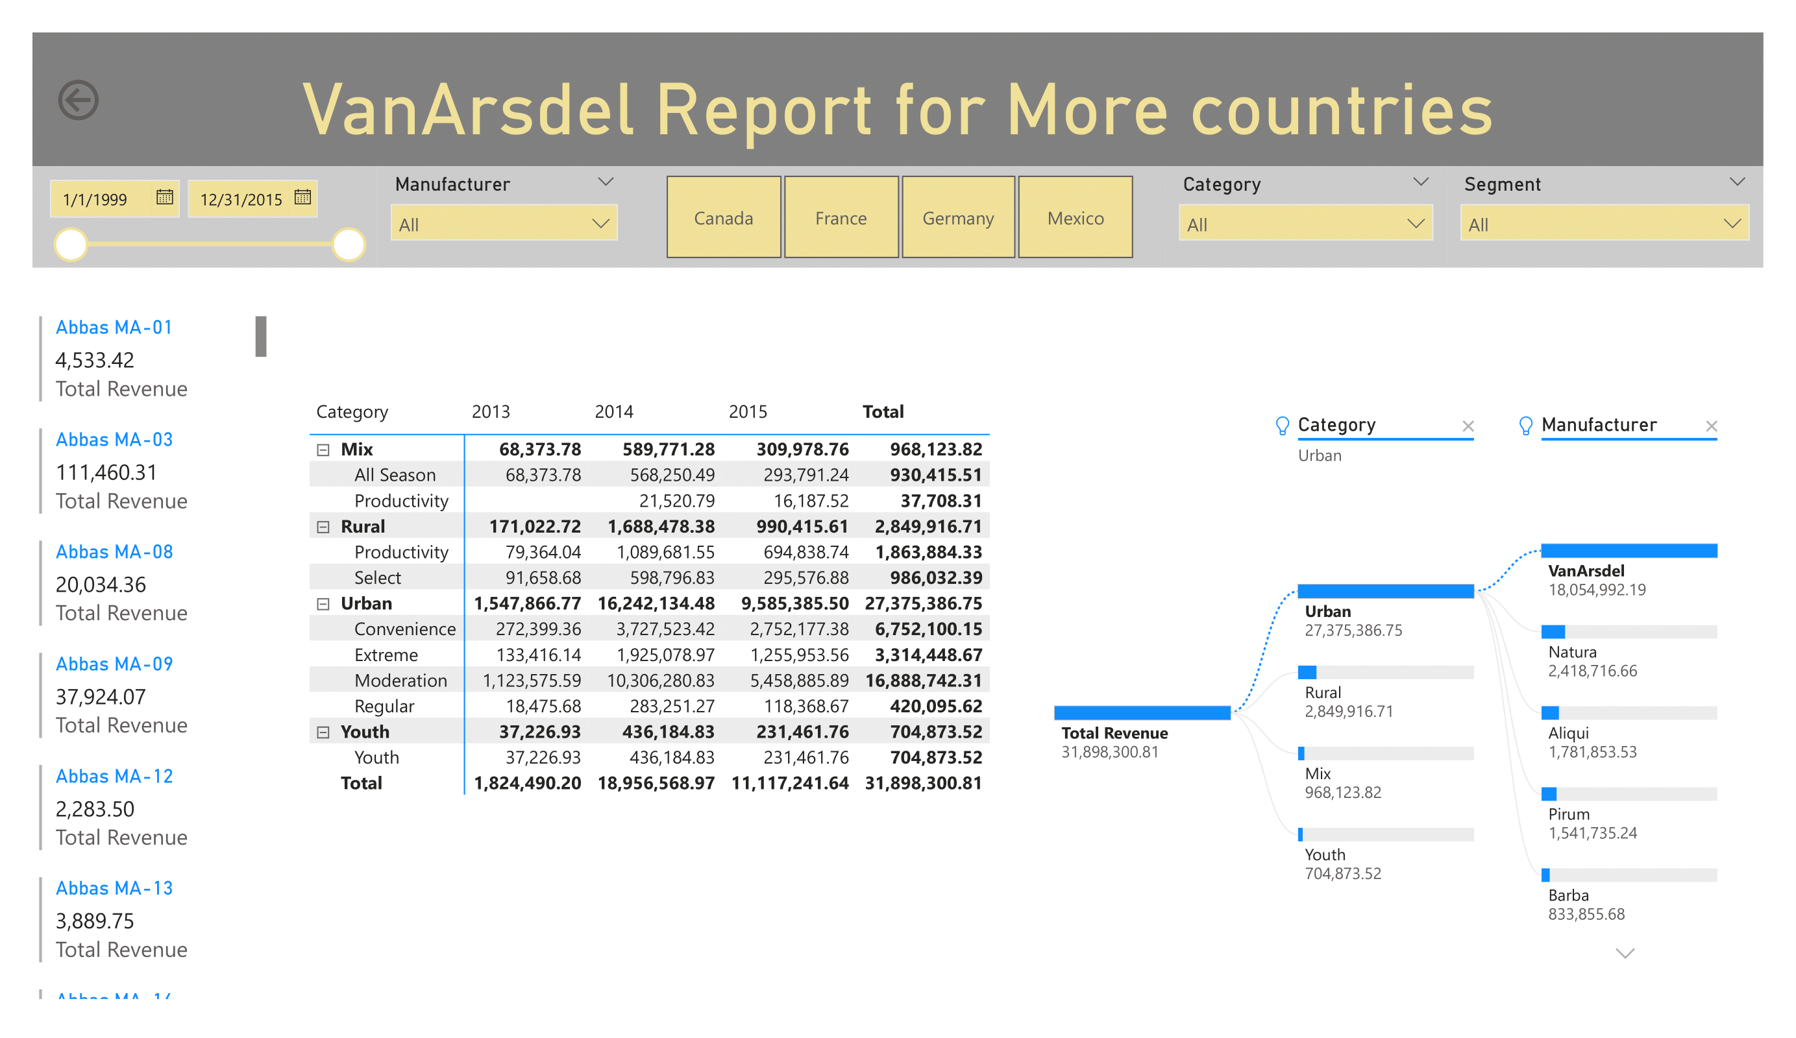
Task: Open the start date calendar picker
Action: 165,197
